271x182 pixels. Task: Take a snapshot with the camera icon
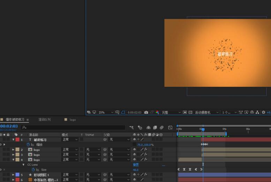(x=146, y=113)
